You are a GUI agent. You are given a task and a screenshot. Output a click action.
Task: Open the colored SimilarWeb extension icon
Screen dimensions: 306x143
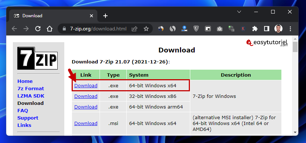pyautogui.click(x=161, y=29)
